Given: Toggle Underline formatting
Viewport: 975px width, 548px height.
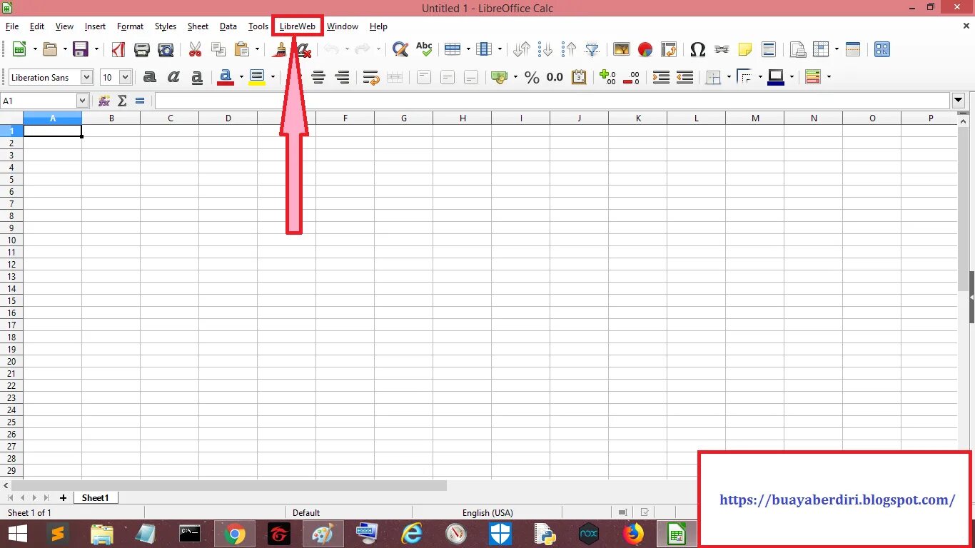Looking at the screenshot, I should pyautogui.click(x=197, y=77).
